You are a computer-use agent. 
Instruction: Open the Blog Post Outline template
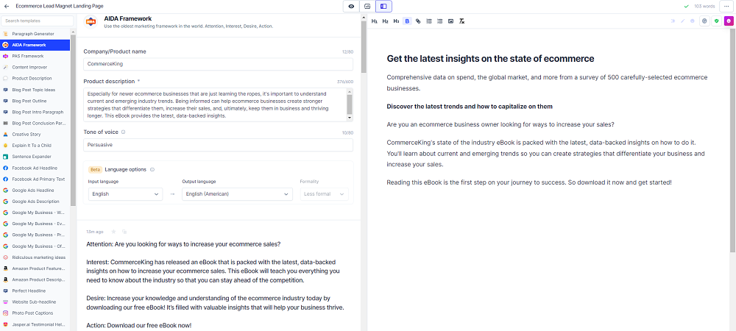pos(35,101)
